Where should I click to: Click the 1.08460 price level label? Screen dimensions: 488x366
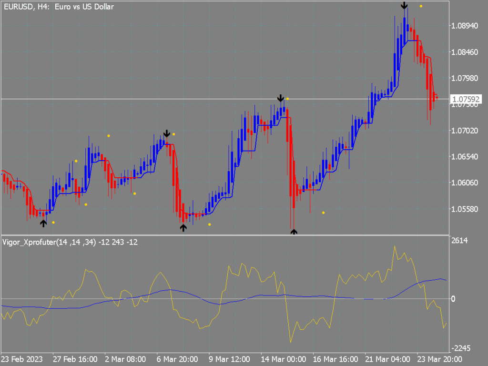click(x=465, y=52)
